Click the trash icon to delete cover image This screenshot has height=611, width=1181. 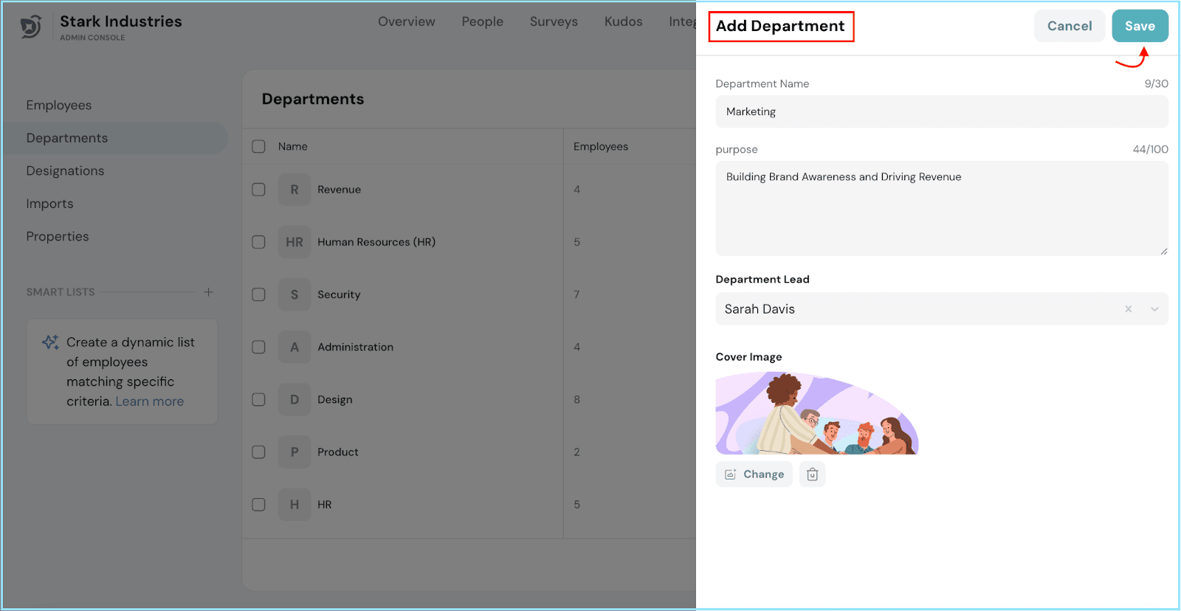812,474
